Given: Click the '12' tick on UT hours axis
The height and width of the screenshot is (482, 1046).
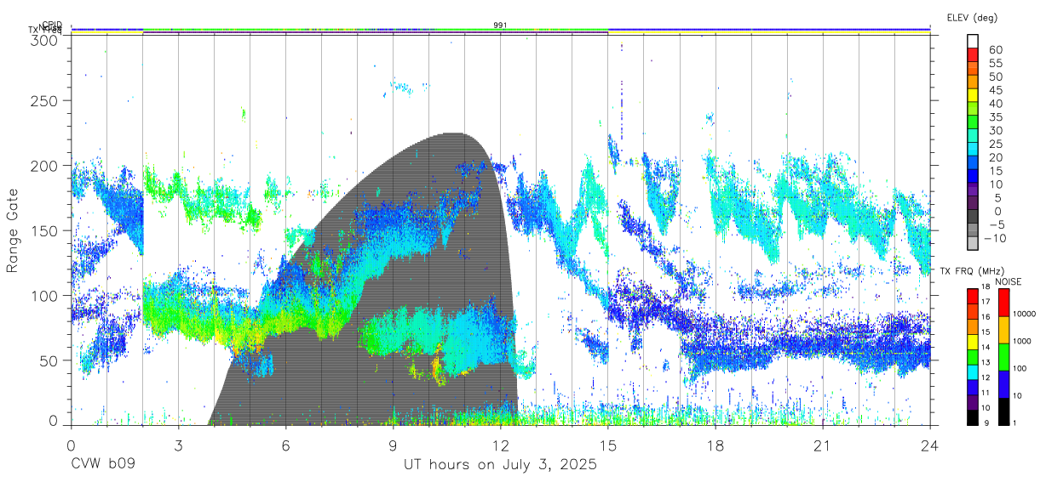Looking at the screenshot, I should [x=500, y=445].
